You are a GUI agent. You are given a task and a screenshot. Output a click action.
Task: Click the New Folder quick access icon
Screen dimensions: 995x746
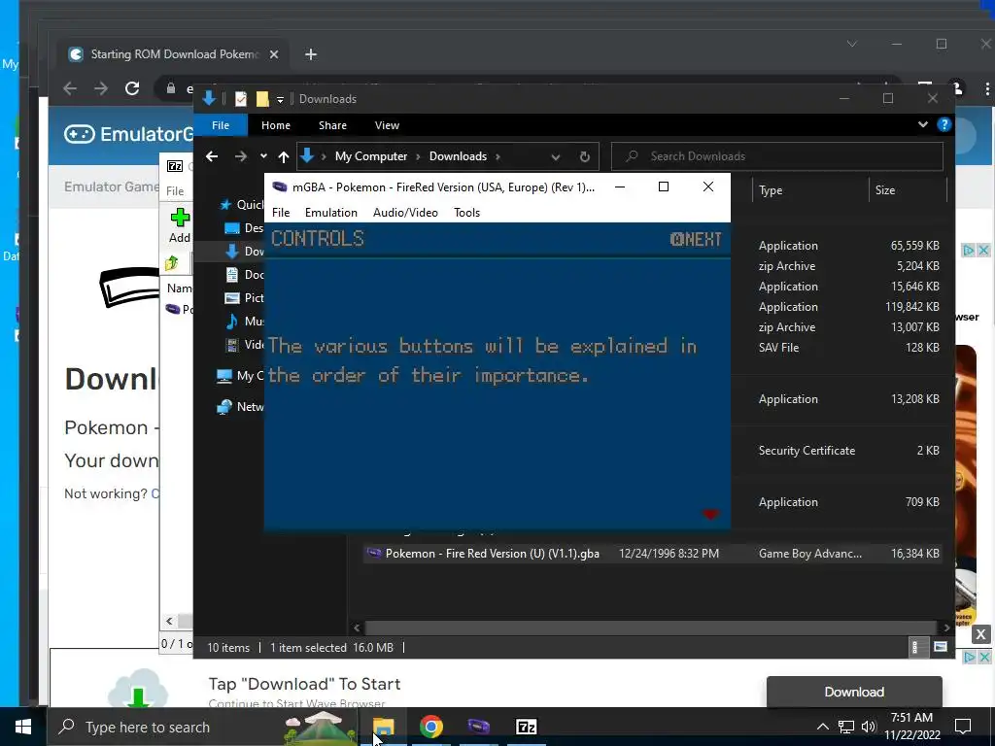(x=262, y=99)
